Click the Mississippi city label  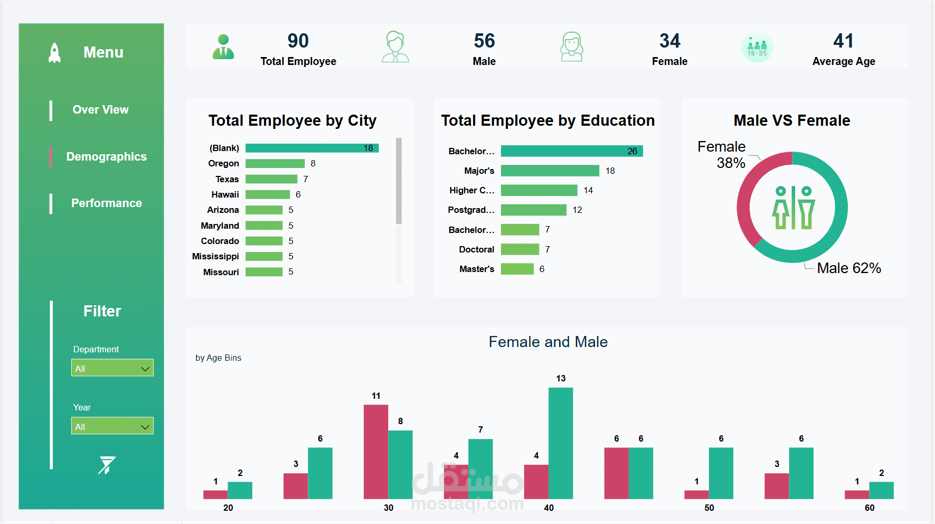[x=215, y=256]
